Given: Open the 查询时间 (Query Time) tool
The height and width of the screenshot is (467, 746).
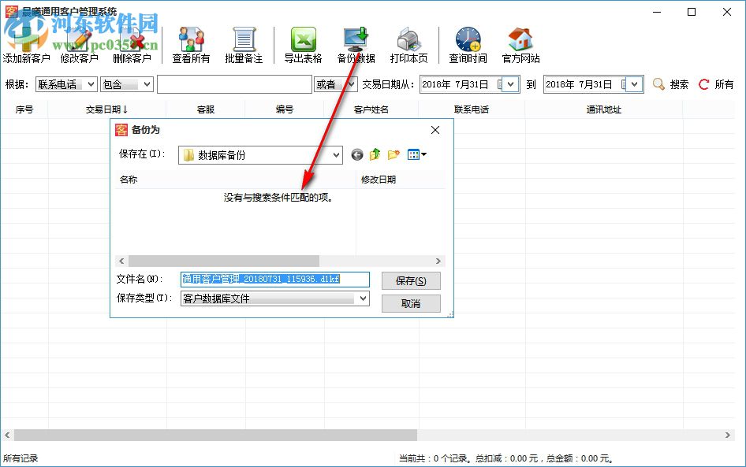Looking at the screenshot, I should point(467,37).
